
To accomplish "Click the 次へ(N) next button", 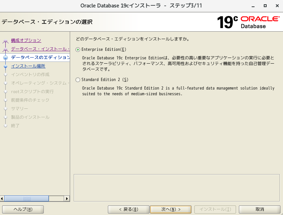I will click(171, 209).
